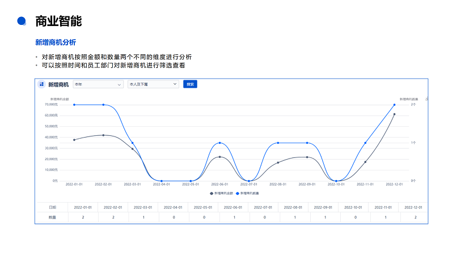Screen dimensions: 465x261
Task: Open the 本年 time range dropdown
Action: pos(98,84)
